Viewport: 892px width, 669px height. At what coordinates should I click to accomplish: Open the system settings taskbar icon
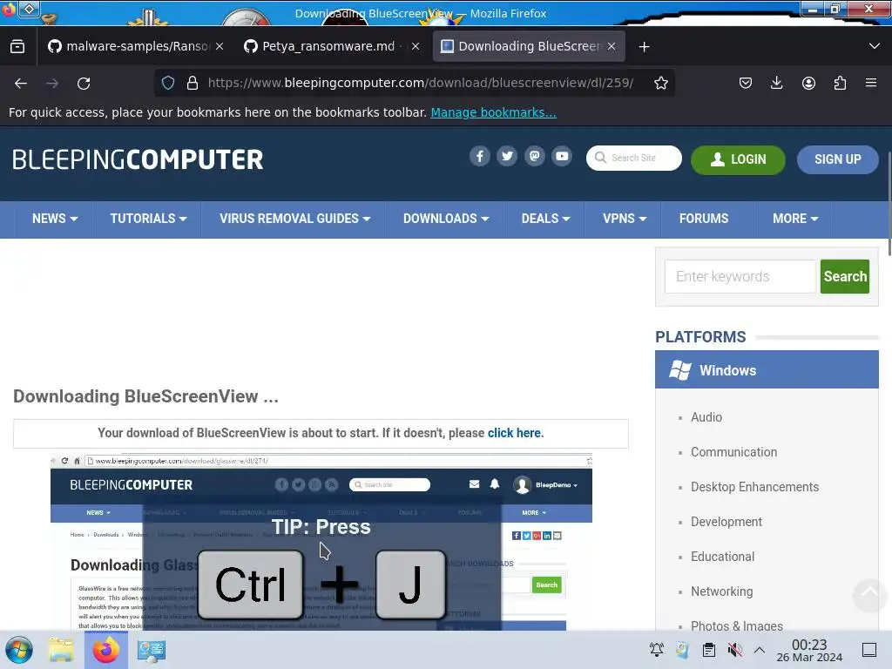(x=152, y=650)
